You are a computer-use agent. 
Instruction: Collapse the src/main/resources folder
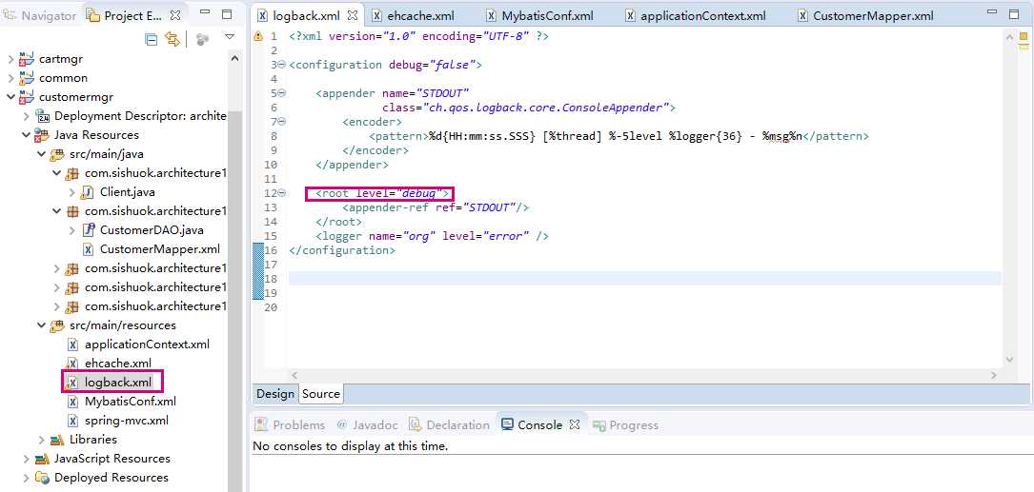click(42, 325)
